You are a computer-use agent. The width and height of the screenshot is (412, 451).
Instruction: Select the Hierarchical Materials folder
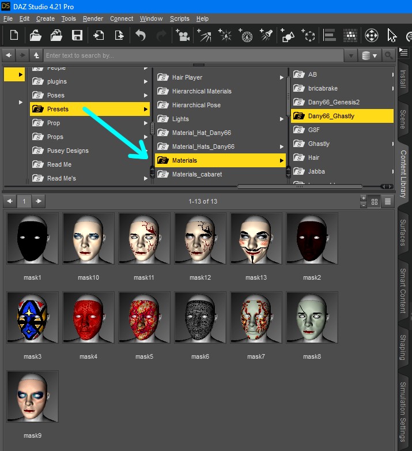click(220, 92)
